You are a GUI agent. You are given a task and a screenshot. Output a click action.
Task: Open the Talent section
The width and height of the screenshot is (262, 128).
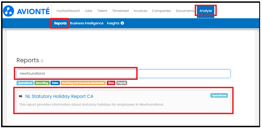click(102, 11)
